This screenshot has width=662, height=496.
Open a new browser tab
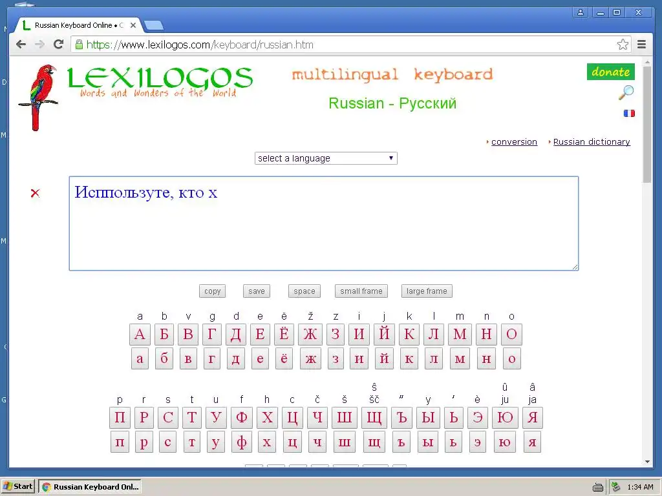click(x=154, y=26)
